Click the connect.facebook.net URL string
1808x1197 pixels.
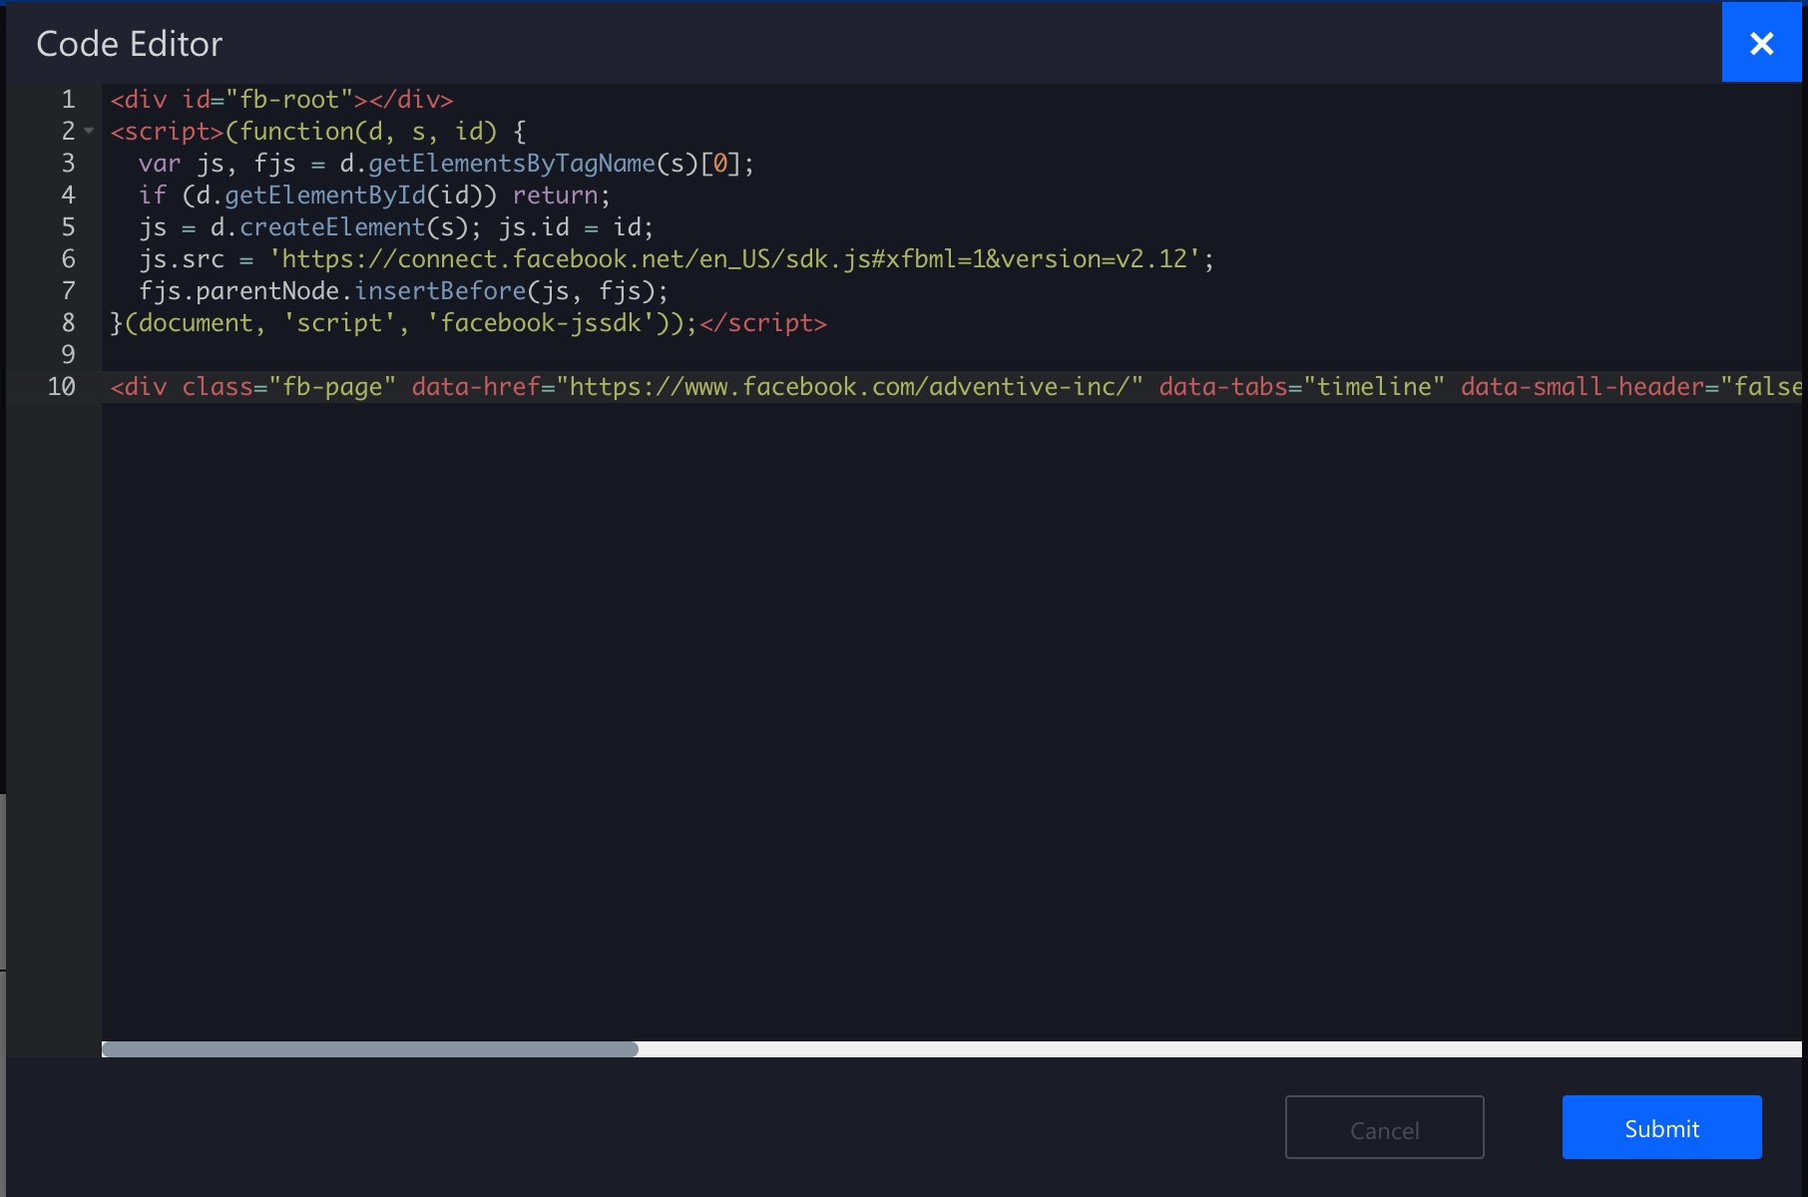point(734,259)
